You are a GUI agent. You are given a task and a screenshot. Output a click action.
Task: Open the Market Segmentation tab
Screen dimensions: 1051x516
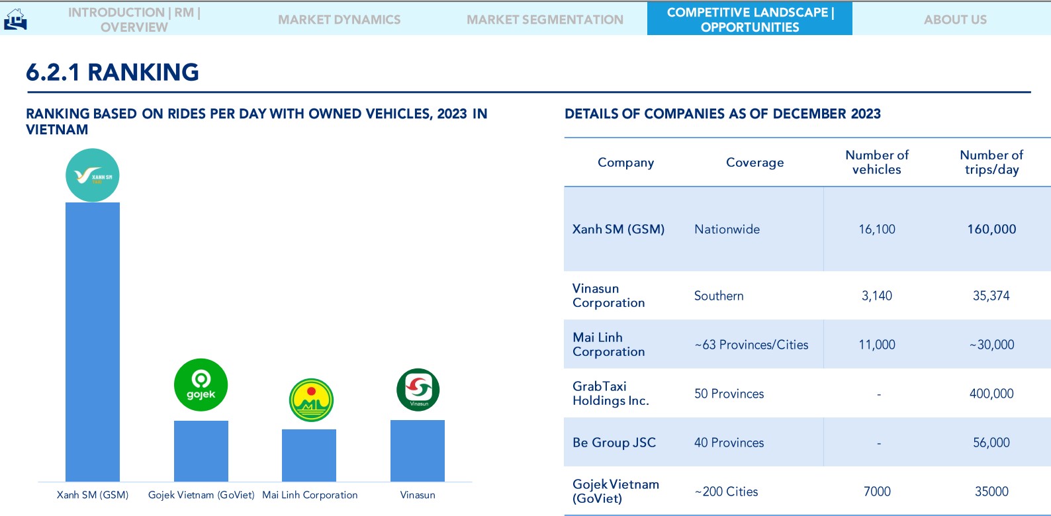point(545,20)
